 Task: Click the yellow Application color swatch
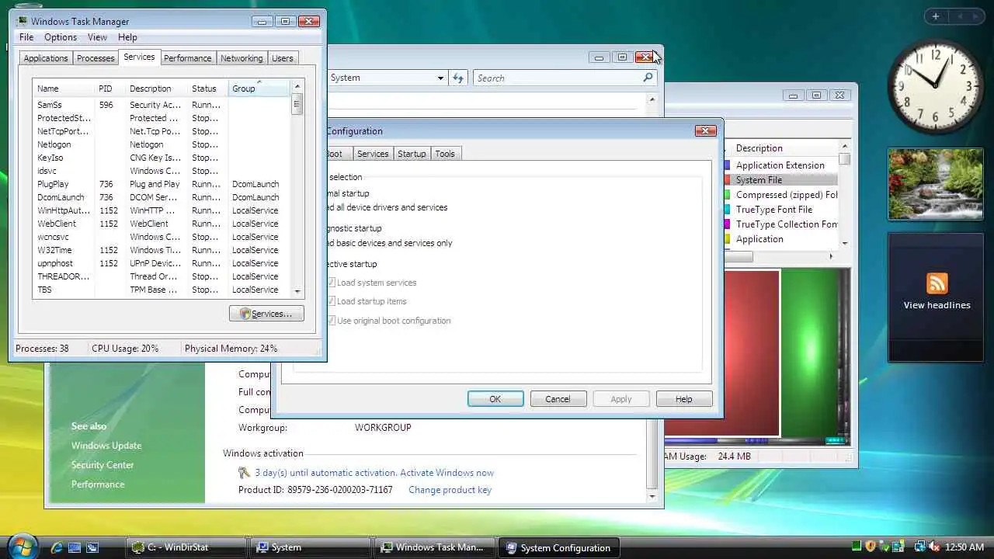coord(727,239)
